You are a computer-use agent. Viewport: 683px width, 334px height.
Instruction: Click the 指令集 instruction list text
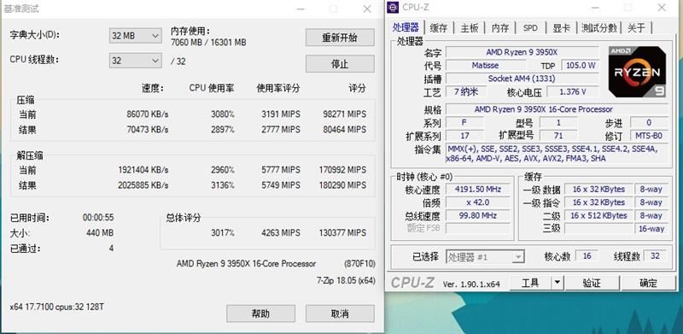pos(557,154)
